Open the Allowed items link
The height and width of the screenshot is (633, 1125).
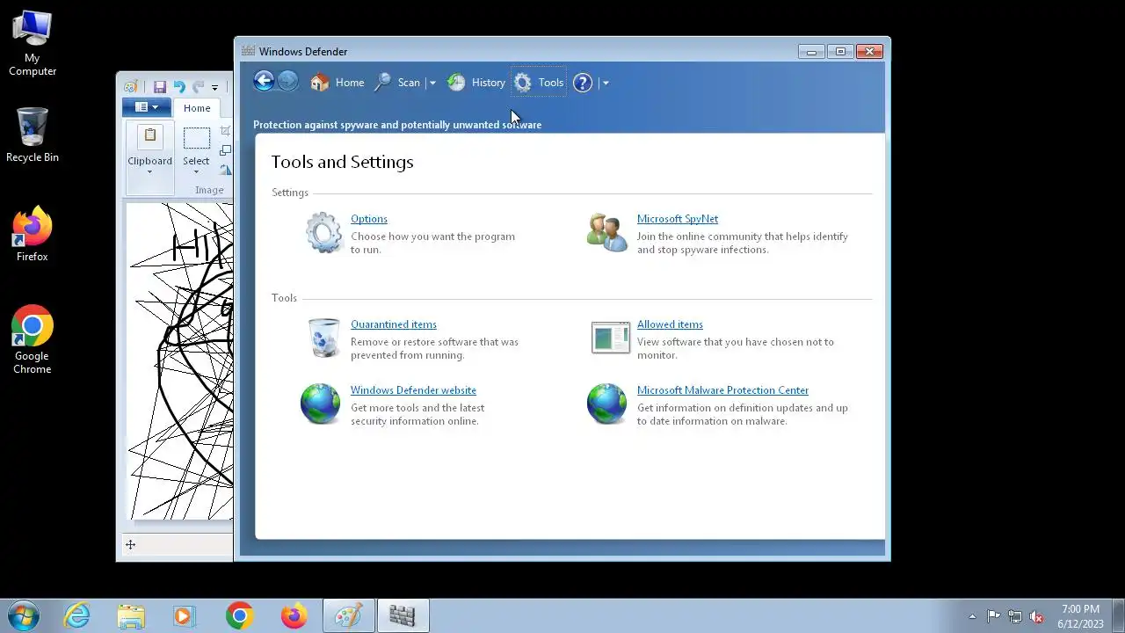pos(670,324)
